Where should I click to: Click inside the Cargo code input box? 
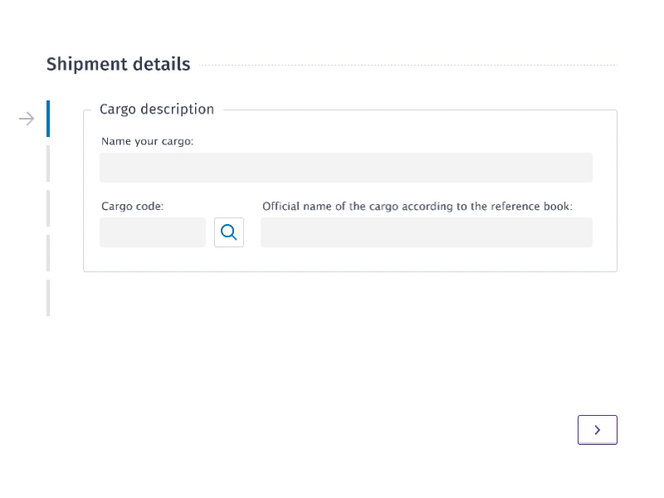pyautogui.click(x=153, y=232)
